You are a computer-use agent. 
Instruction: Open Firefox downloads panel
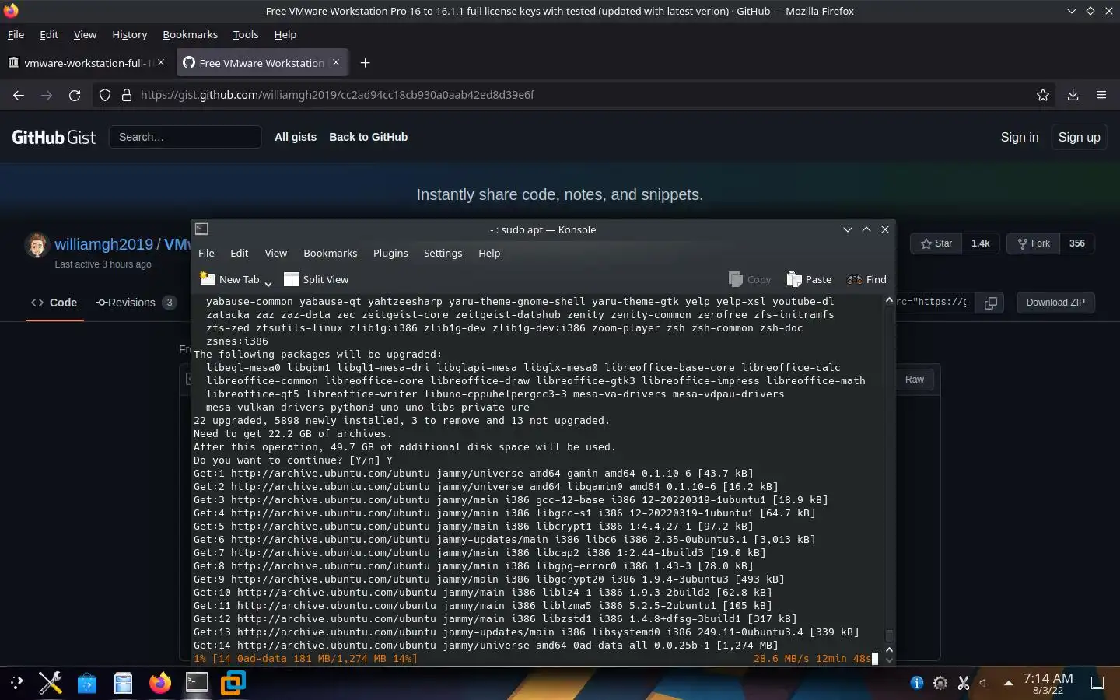click(x=1073, y=95)
